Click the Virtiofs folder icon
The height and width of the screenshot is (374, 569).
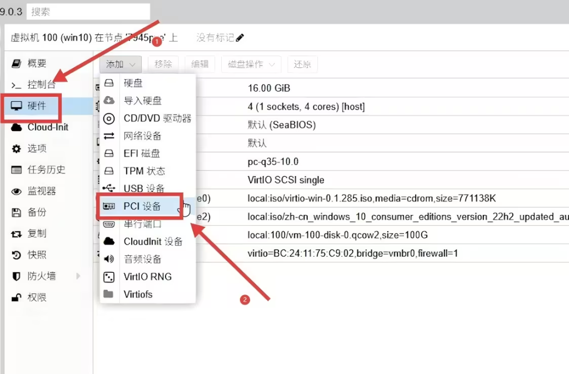[109, 294]
